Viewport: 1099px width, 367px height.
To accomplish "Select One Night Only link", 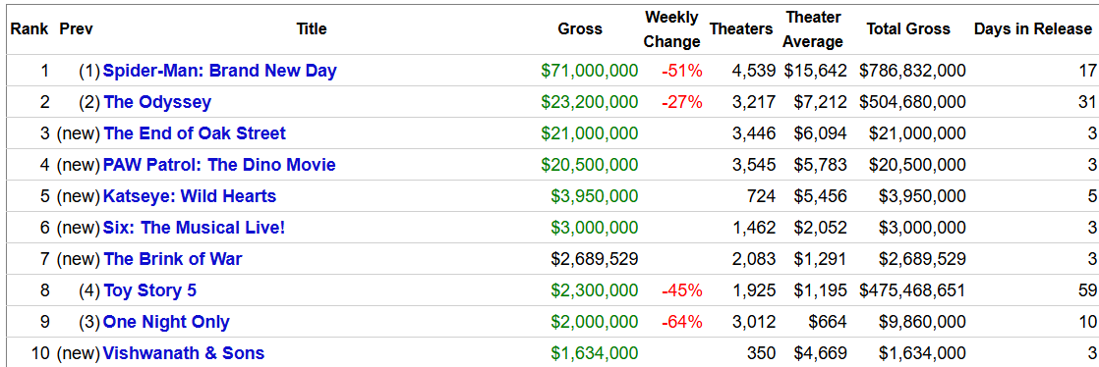I will [x=166, y=322].
